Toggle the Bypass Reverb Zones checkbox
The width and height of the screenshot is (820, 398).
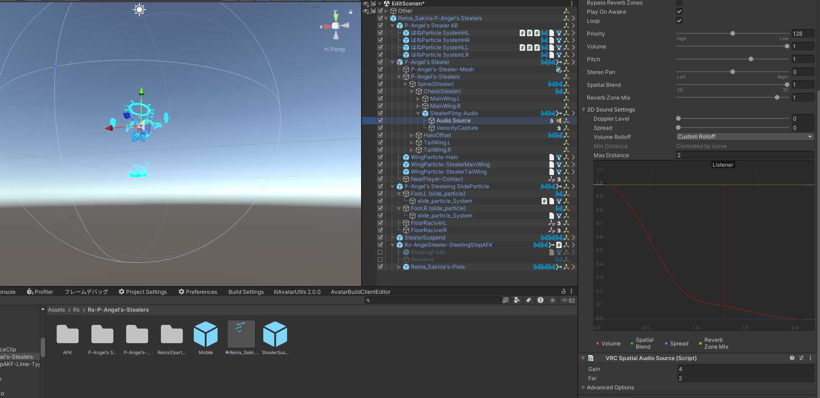pyautogui.click(x=679, y=3)
